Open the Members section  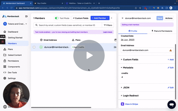click(x=12, y=43)
